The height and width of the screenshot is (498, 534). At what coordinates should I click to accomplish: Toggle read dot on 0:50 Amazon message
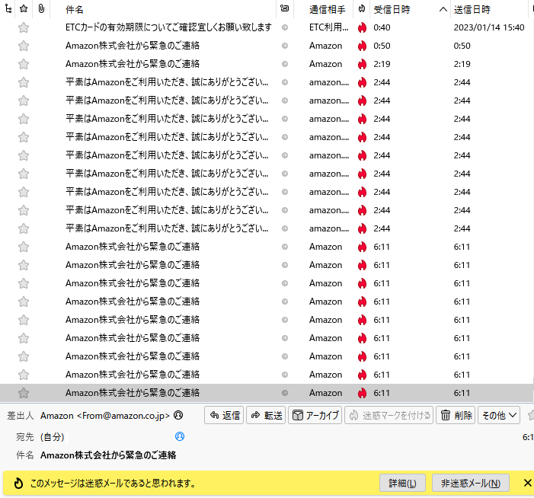pos(285,46)
